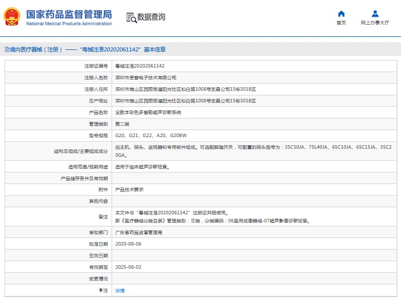Open the 详情 details link
This screenshot has width=401, height=300.
(x=120, y=290)
